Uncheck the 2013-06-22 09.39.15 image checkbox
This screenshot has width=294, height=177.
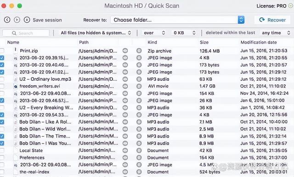point(2,58)
